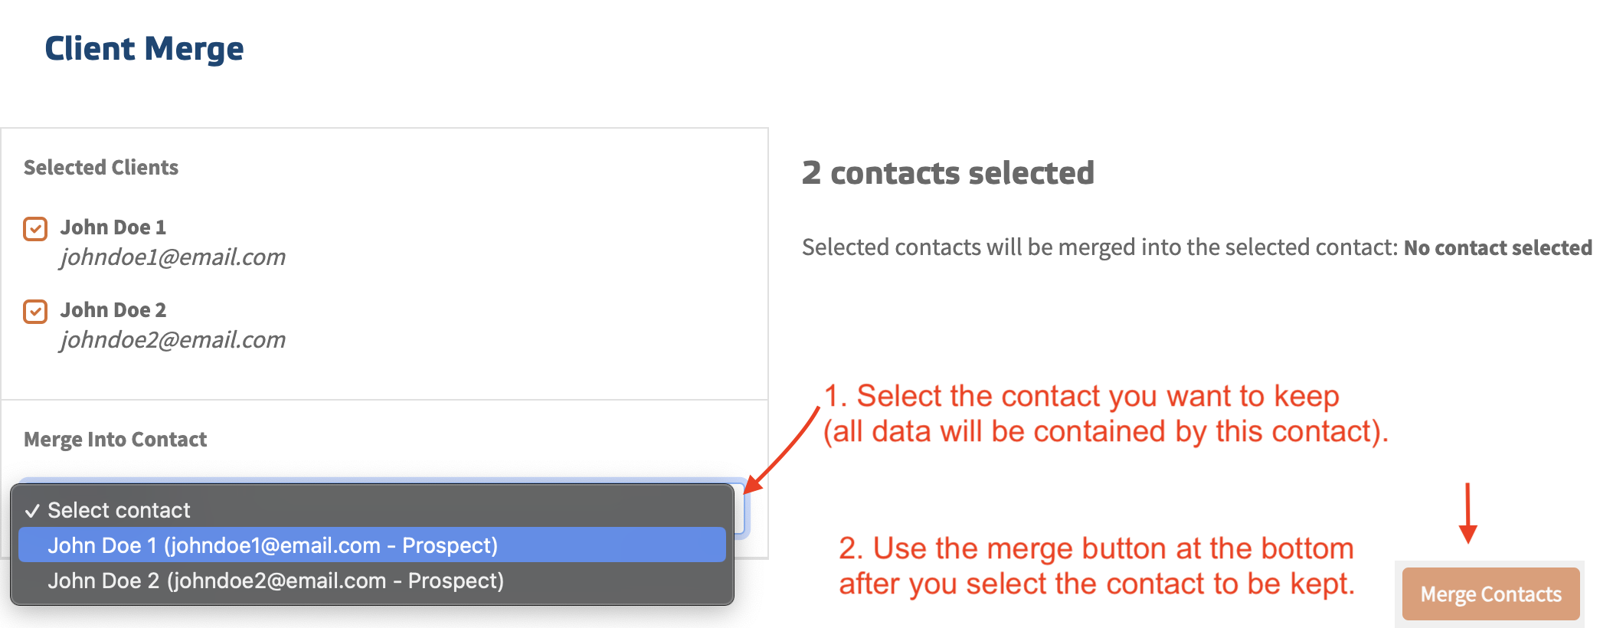
Task: Click the johndoe1@email.com address in Selected Clients
Action: tap(173, 257)
